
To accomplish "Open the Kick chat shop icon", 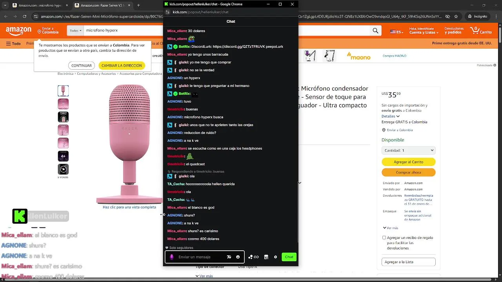I will coord(266,257).
